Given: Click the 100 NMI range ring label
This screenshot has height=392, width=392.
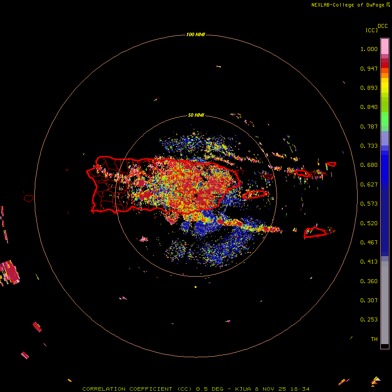Looking at the screenshot, I should [x=196, y=34].
